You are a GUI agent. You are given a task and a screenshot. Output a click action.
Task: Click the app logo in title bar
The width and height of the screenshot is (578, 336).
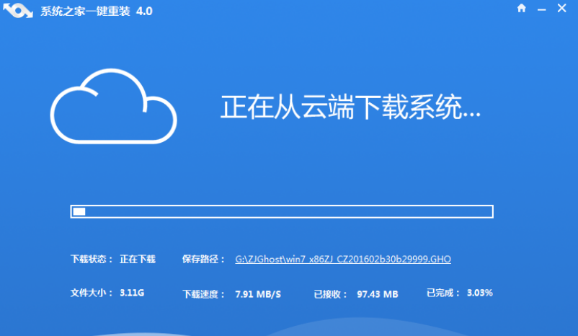point(18,11)
